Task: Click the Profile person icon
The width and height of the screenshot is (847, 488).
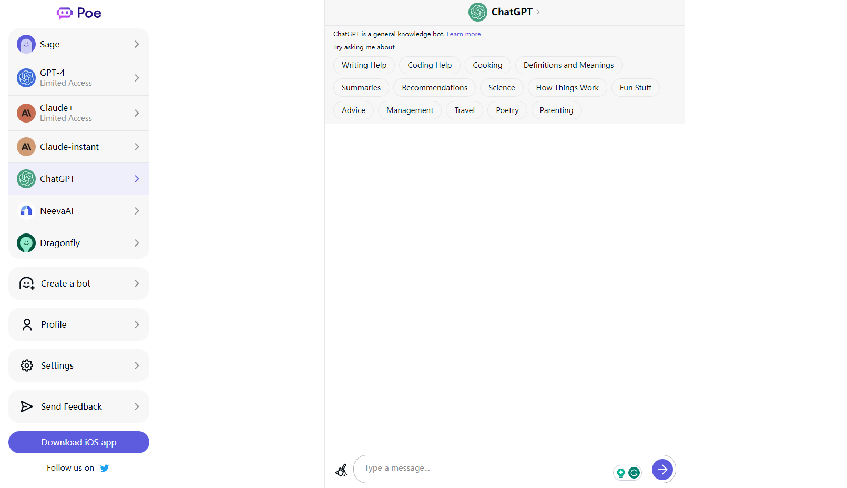Action: click(x=27, y=324)
